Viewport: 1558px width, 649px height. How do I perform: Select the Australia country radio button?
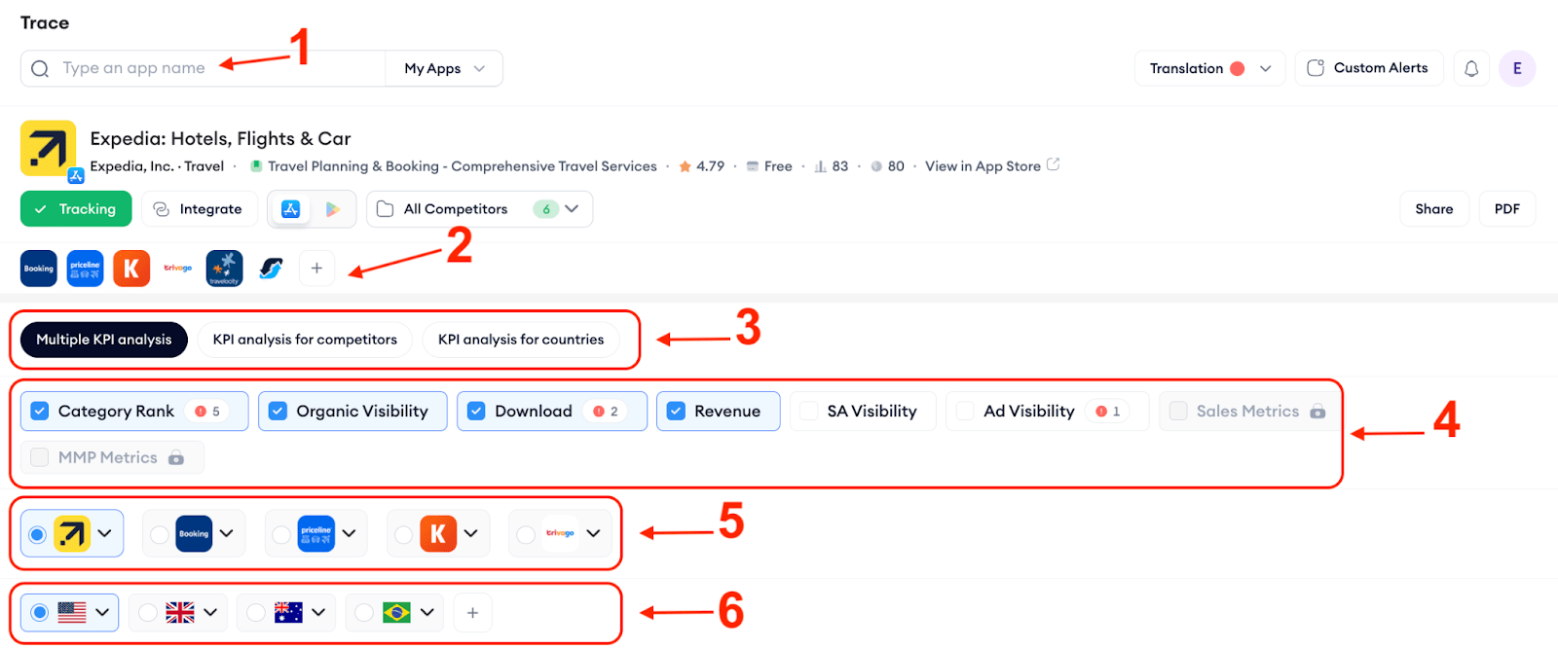click(x=256, y=613)
